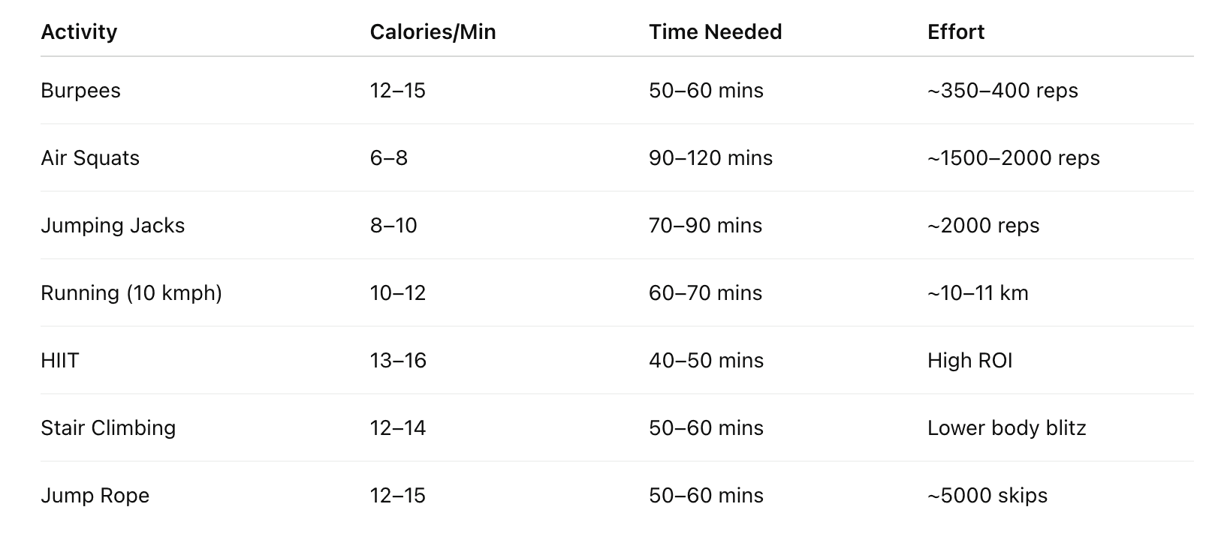Select the Activity column header

click(79, 32)
